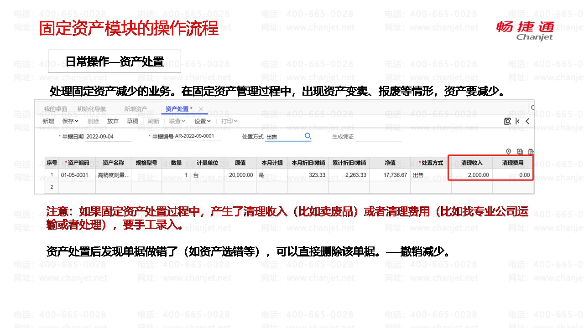Select row number 2 in the table
The image size is (584, 328).
click(x=52, y=187)
